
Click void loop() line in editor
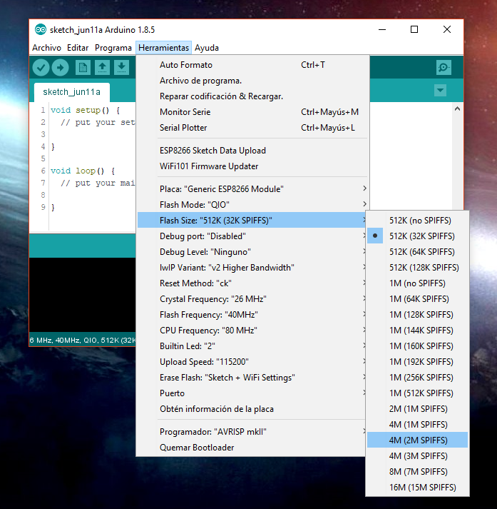click(x=83, y=171)
